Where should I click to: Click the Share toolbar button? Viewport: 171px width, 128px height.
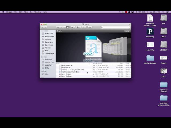click(84, 27)
